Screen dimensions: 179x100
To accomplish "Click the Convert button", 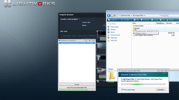I will coord(77,84).
